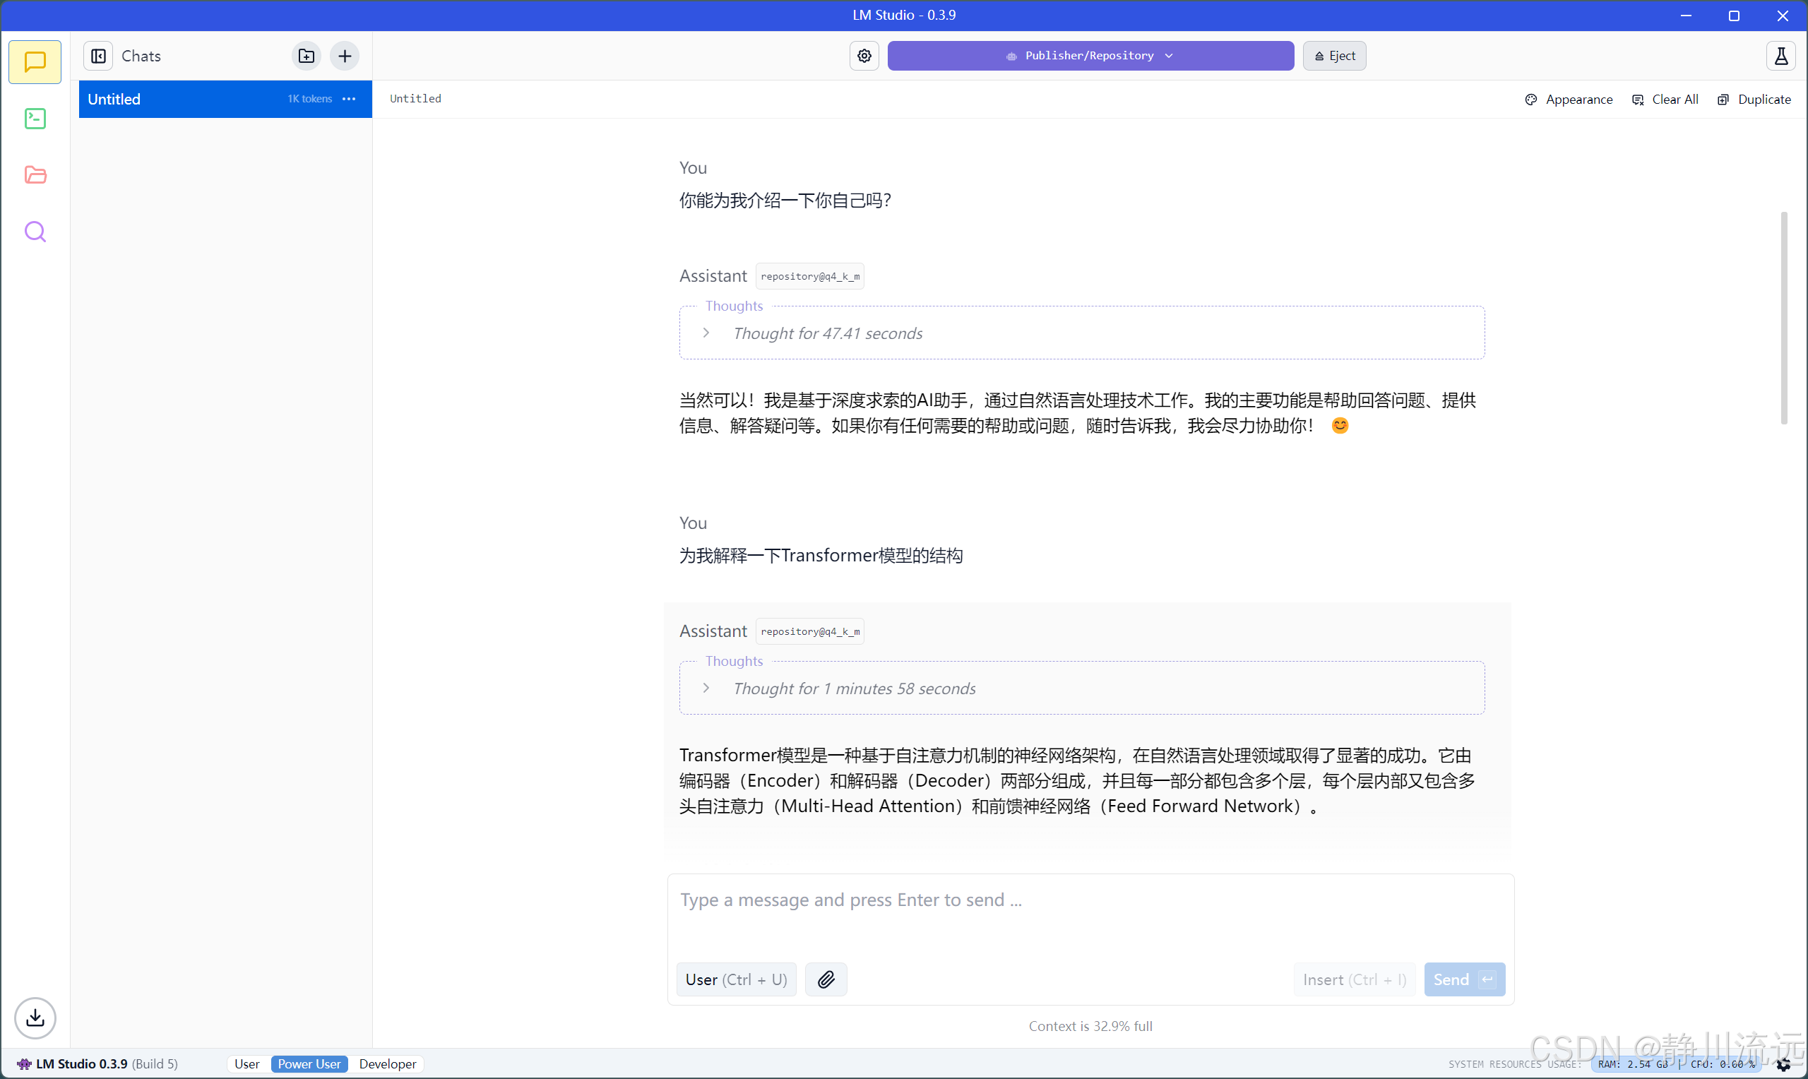Create a new chat folder
The height and width of the screenshot is (1079, 1808).
tap(306, 56)
